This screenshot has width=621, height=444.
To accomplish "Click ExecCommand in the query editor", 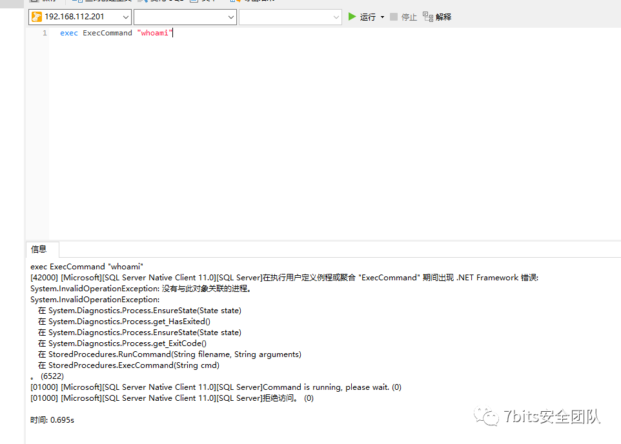I will coord(107,33).
